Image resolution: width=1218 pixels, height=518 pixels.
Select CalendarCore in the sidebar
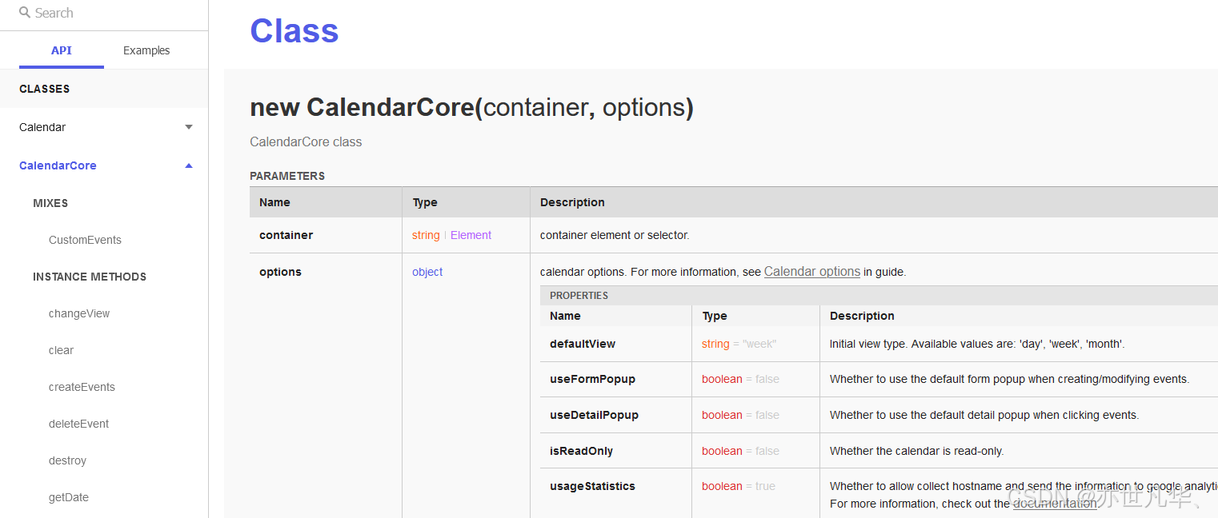[58, 165]
